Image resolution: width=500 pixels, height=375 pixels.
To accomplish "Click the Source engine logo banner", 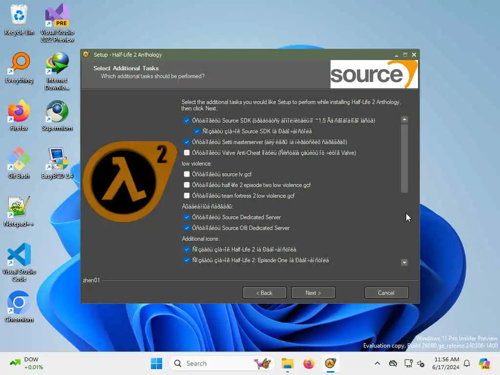I will (x=374, y=74).
